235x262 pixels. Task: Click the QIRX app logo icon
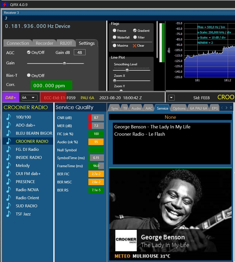4,4
